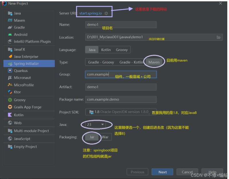229x179 pixels.
Task: Switch Language selection to Groovy
Action: point(122,50)
